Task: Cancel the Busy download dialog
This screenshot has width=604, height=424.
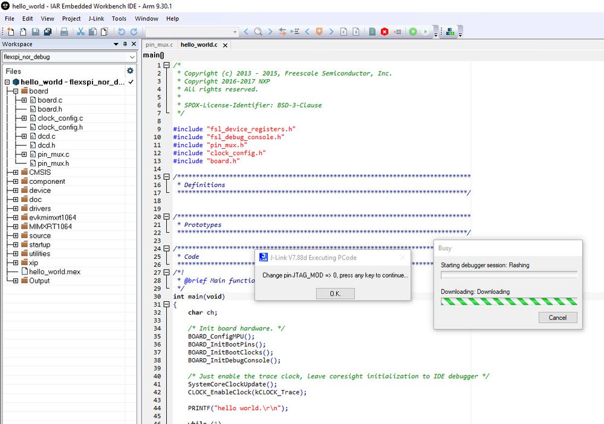Action: [x=557, y=318]
